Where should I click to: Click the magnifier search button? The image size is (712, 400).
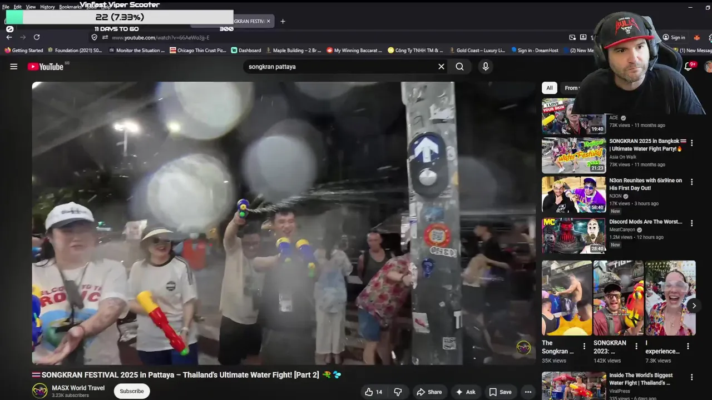459,67
